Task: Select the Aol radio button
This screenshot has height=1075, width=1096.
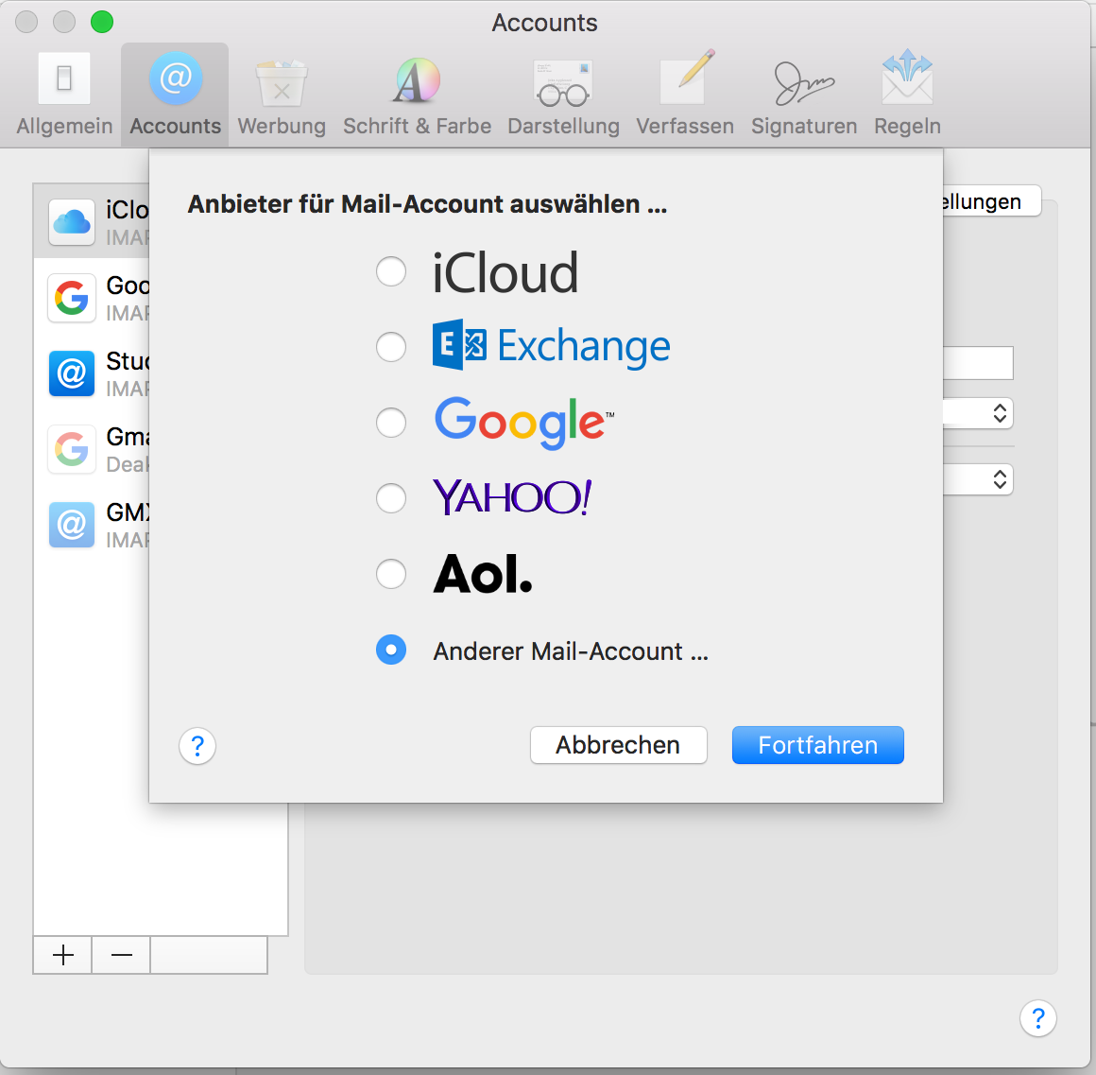Action: (x=391, y=574)
